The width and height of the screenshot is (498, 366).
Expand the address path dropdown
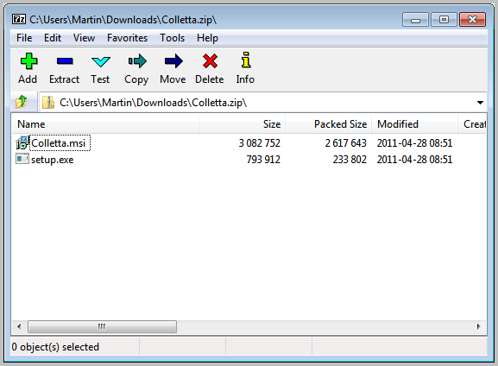(480, 103)
